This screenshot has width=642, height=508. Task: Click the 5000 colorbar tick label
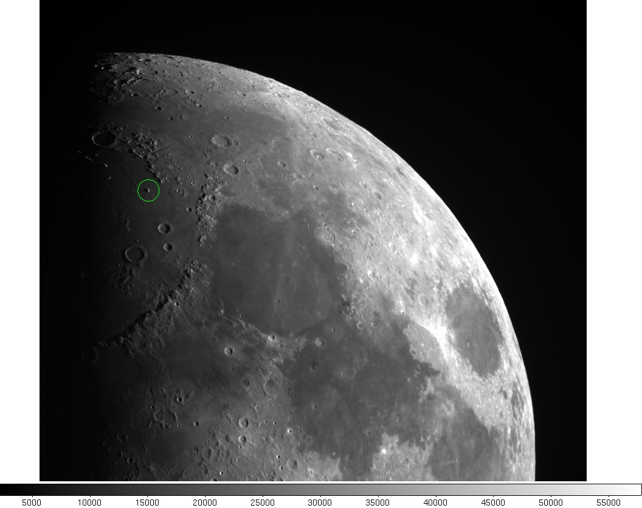click(31, 503)
